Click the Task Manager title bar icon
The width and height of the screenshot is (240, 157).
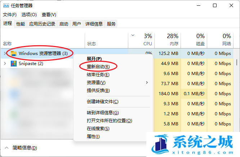point(6,6)
